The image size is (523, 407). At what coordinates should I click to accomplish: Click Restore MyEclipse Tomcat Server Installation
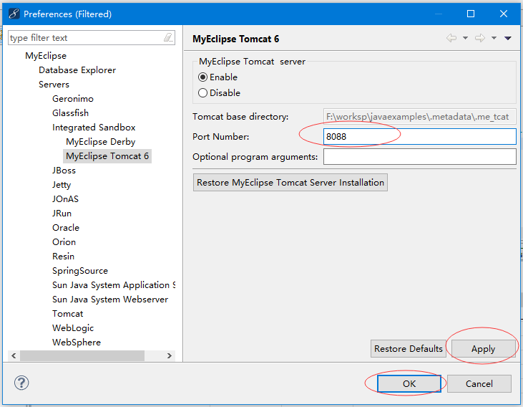point(290,183)
